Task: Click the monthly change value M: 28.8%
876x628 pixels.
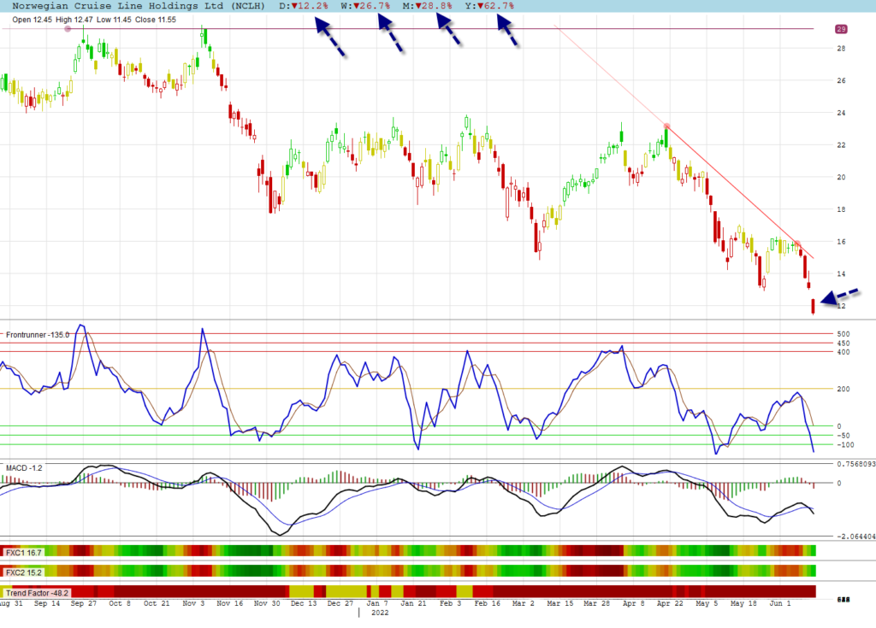Action: pyautogui.click(x=428, y=6)
